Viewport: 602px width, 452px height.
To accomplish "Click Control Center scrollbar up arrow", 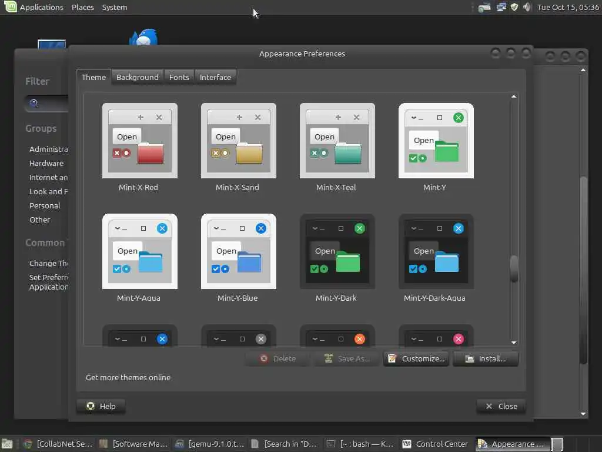I will coord(583,70).
